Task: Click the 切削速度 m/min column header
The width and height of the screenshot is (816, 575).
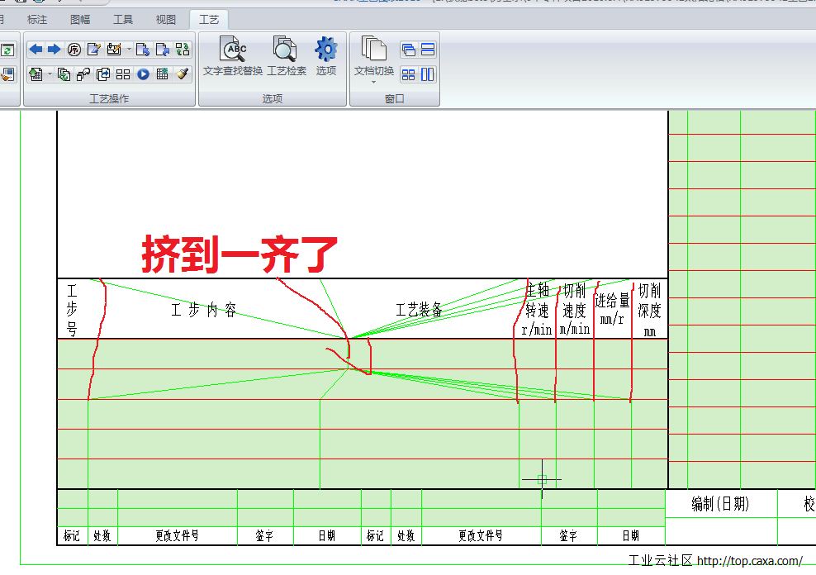Action: tap(575, 310)
